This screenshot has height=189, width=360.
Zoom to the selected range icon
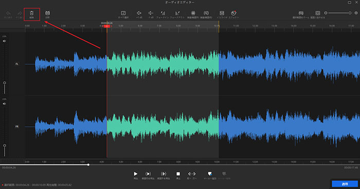tap(301, 13)
